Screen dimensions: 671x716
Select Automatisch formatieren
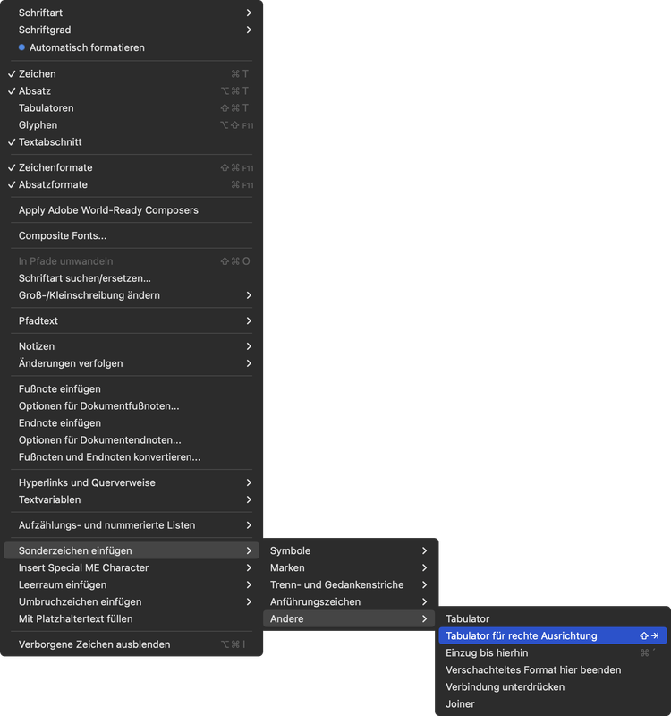point(132,47)
